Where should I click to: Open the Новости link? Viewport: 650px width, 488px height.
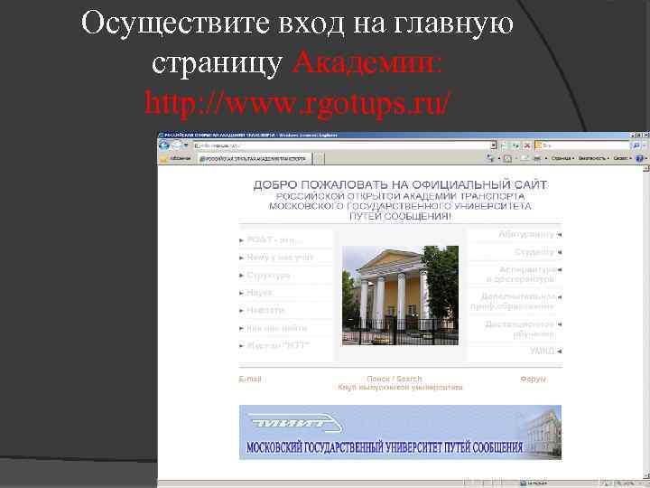tap(265, 310)
